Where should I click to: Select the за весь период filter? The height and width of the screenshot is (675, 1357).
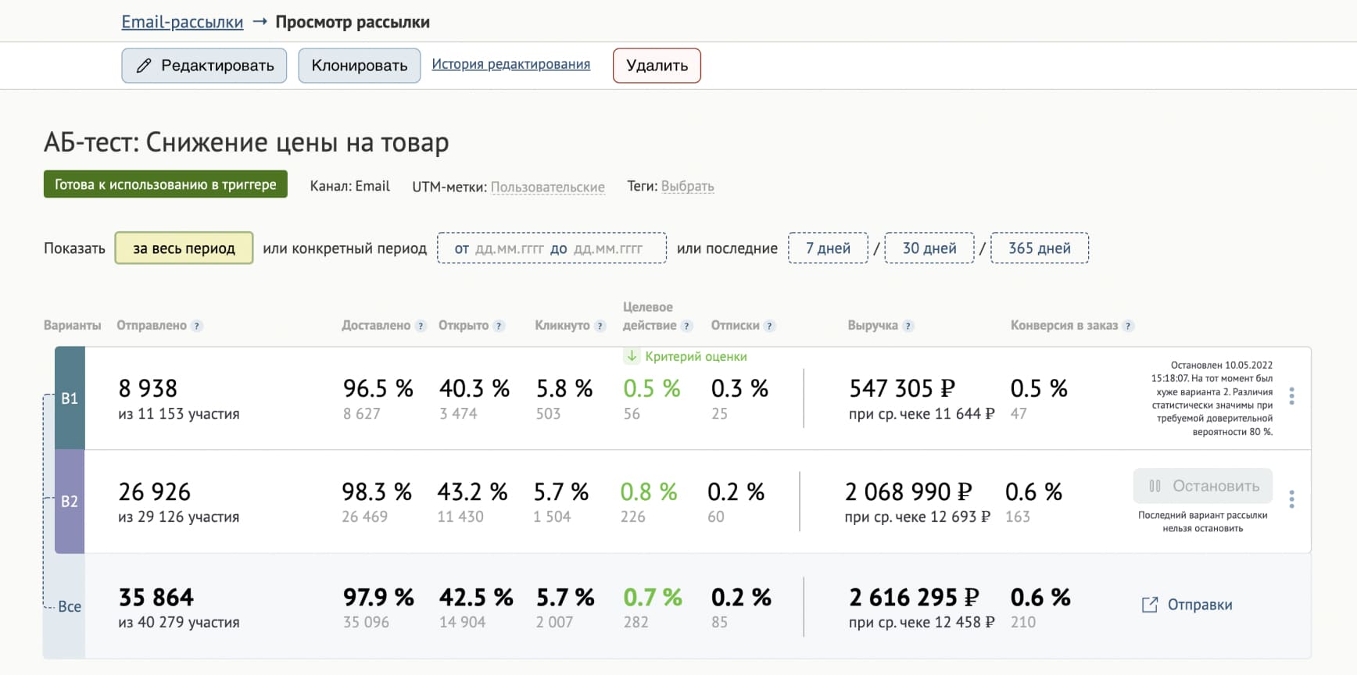[x=184, y=248]
